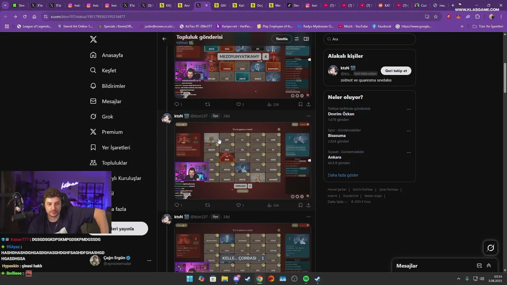This screenshot has height=285, width=507.
Task: Bookmark this page with star icon
Action: pyautogui.click(x=436, y=17)
